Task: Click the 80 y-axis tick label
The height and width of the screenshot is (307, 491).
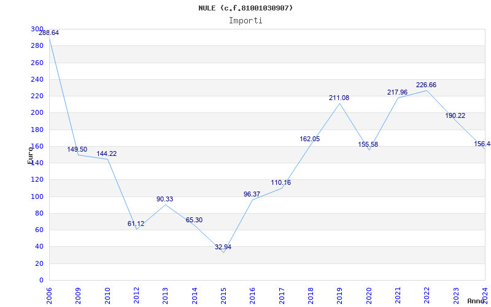Action: [x=39, y=214]
